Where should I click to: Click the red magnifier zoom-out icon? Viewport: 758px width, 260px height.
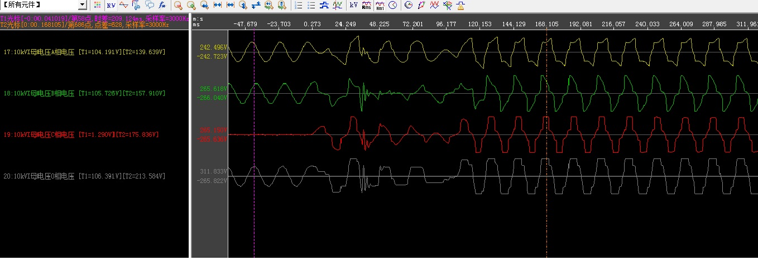coord(178,5)
